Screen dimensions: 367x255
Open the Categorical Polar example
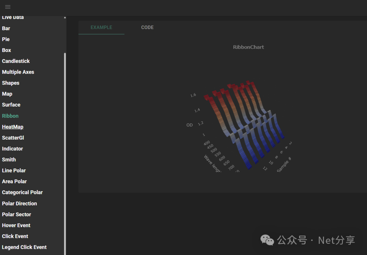(22, 192)
